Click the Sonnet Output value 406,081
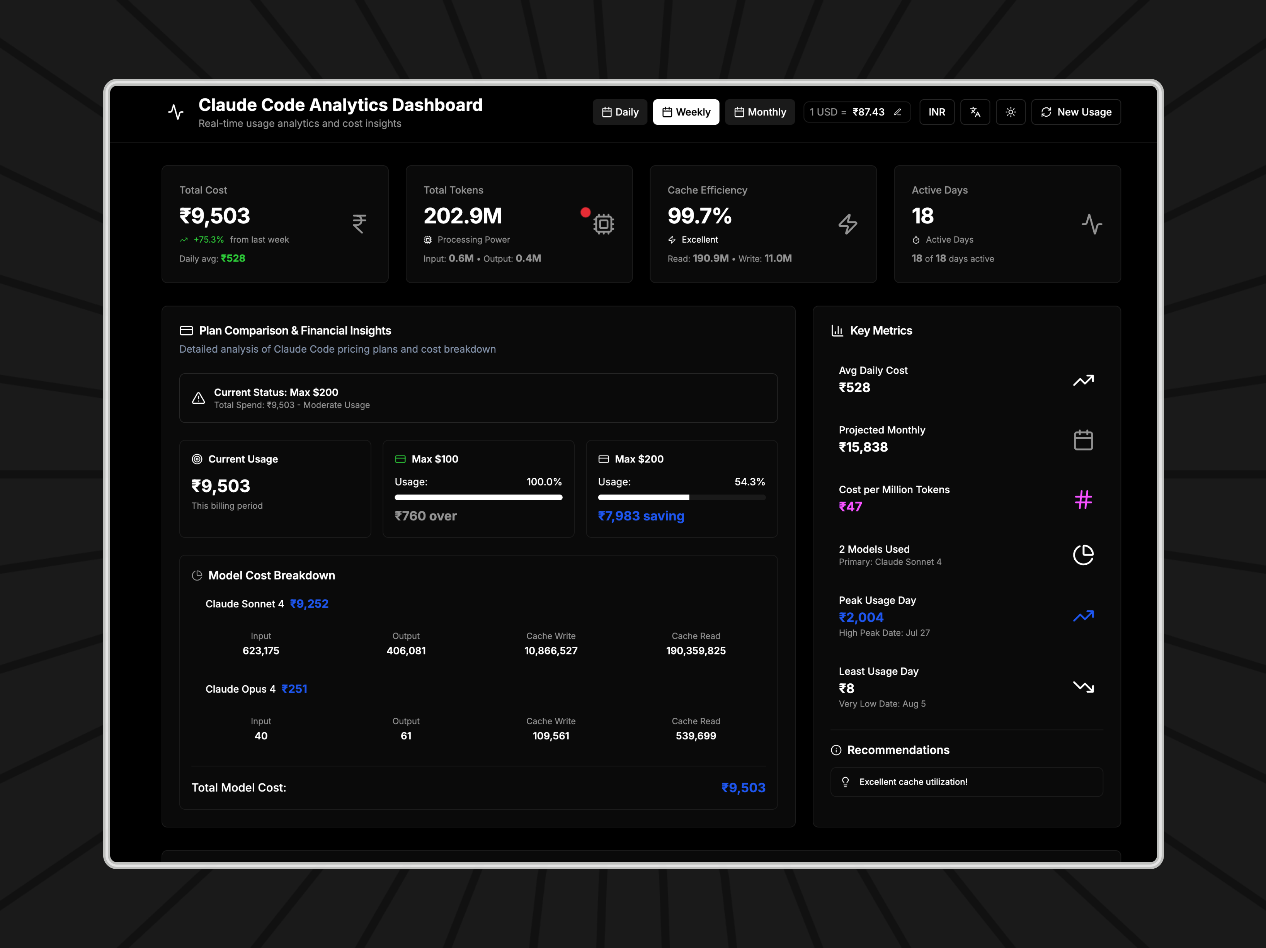 point(406,651)
